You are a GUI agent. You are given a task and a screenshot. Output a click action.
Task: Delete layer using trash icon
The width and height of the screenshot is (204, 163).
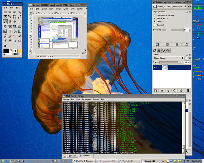pyautogui.click(x=187, y=90)
